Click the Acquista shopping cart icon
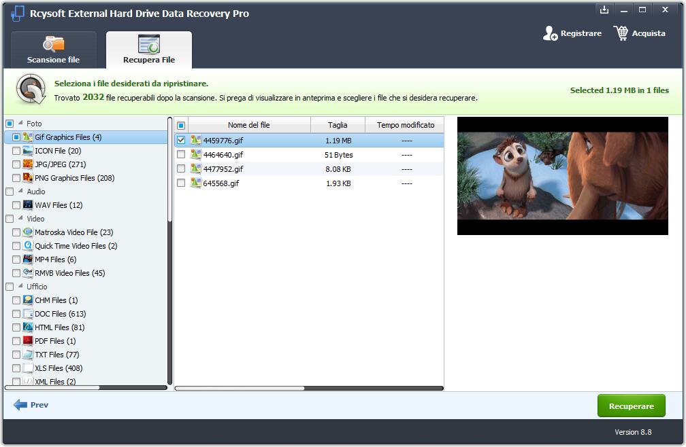The width and height of the screenshot is (686, 447). pyautogui.click(x=621, y=33)
